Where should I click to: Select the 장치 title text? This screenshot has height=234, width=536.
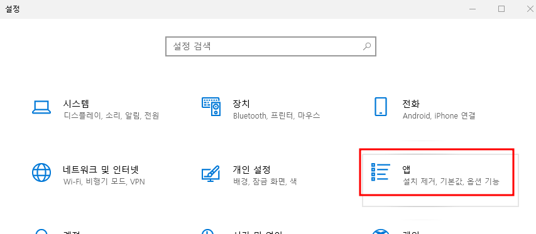tap(241, 104)
